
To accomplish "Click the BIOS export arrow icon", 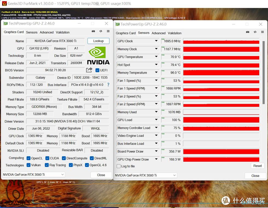I will tap(89, 70).
